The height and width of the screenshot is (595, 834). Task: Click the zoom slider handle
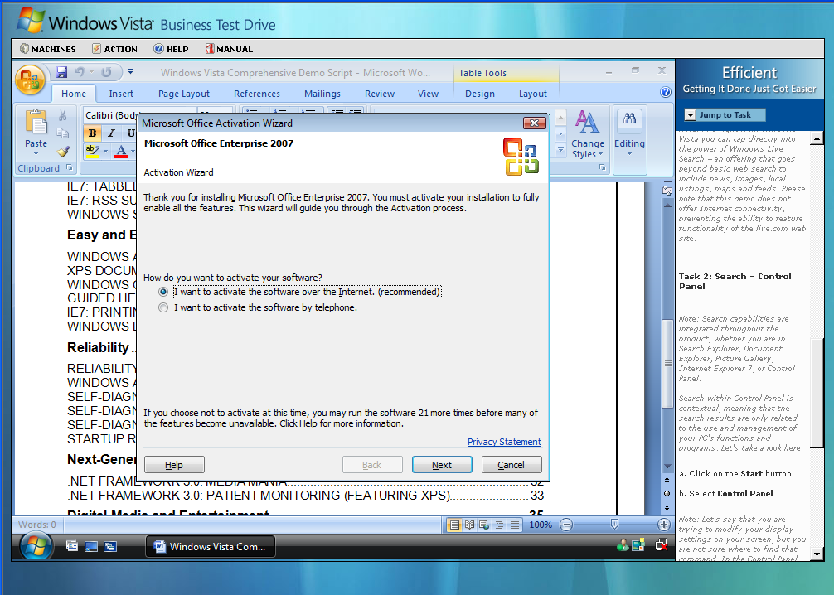point(614,525)
